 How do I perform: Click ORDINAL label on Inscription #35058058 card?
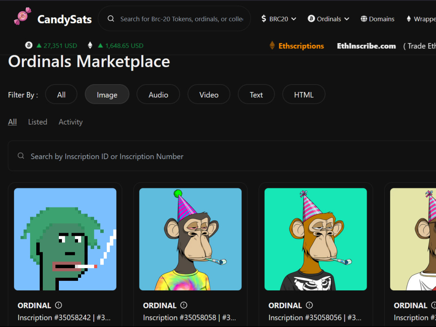click(x=160, y=305)
